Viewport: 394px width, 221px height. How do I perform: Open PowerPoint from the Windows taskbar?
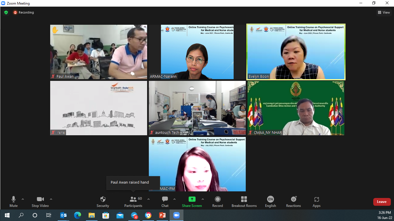pyautogui.click(x=162, y=215)
